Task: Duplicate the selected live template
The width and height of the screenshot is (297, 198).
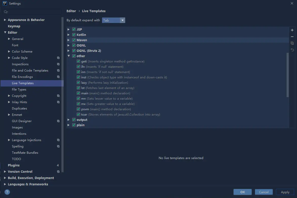Action: click(x=292, y=43)
